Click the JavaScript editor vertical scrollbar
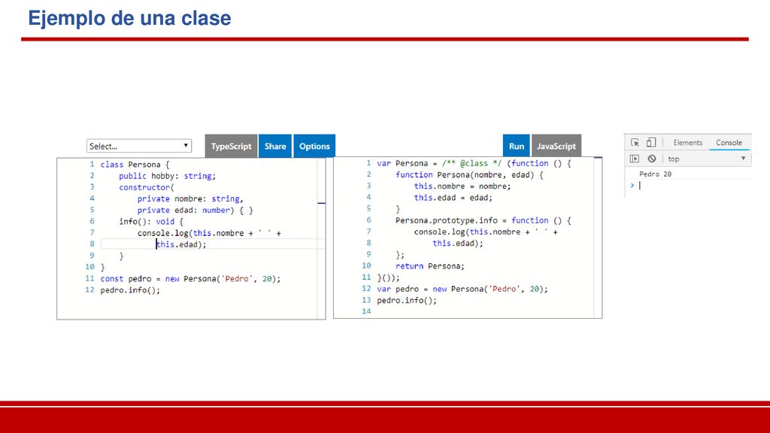 [598, 238]
